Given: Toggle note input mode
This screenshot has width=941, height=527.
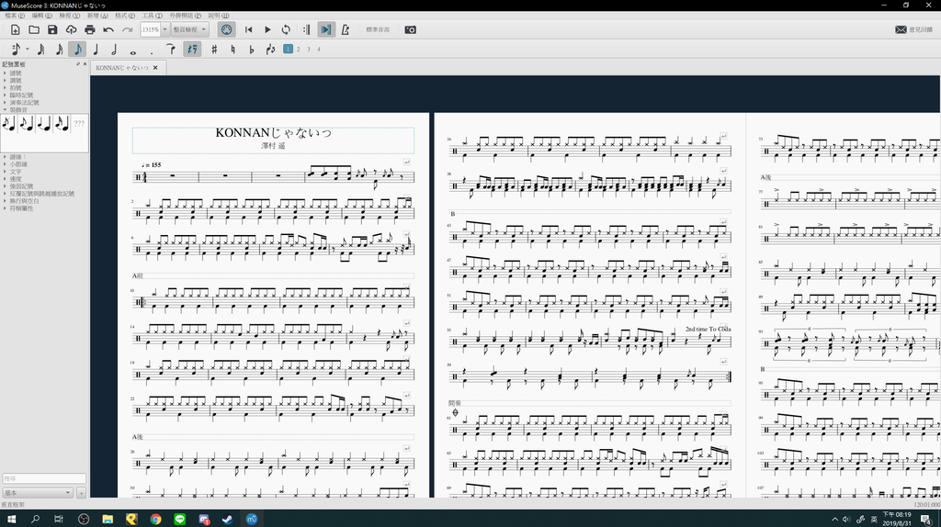Looking at the screenshot, I should coord(16,50).
